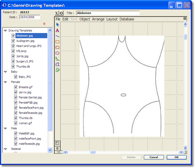Select hfs.bmp in the tree
195x168 pixels.
(x=21, y=51)
